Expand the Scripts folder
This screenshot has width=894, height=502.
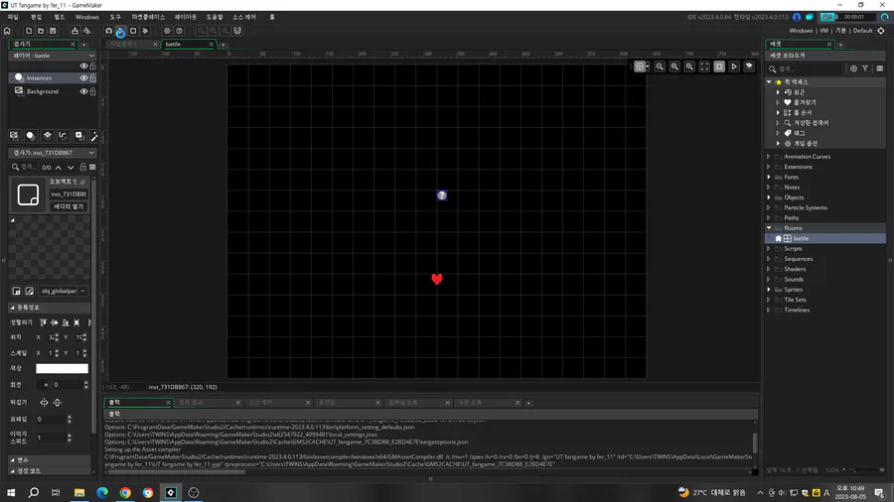click(x=769, y=249)
